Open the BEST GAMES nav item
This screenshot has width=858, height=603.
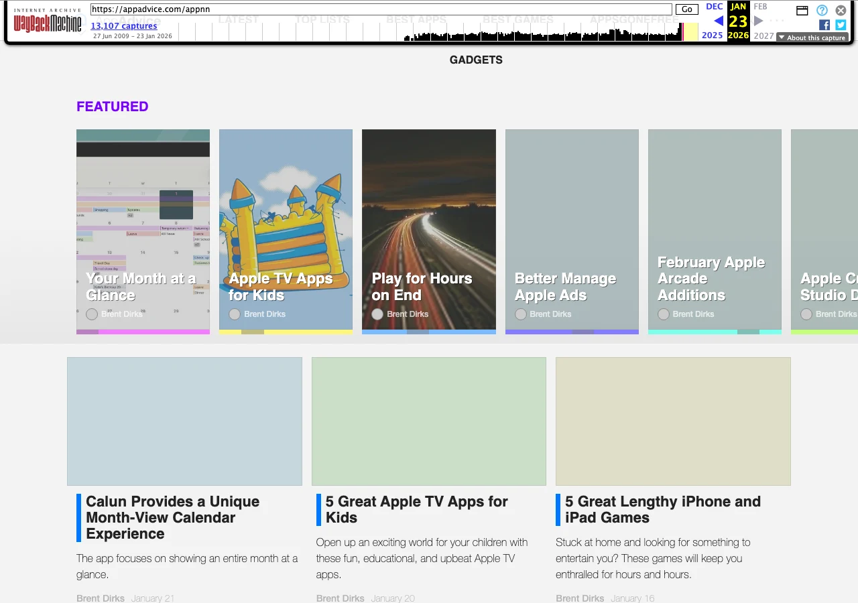pos(518,19)
